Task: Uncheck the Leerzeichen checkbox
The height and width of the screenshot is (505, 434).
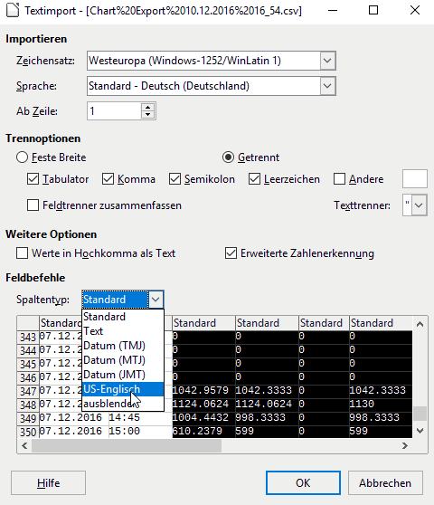Action: pyautogui.click(x=254, y=179)
